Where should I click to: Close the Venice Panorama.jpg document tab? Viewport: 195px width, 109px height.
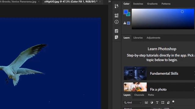tap(39, 2)
